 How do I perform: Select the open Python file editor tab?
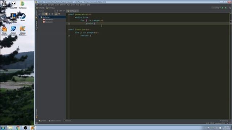pyautogui.click(x=72, y=11)
